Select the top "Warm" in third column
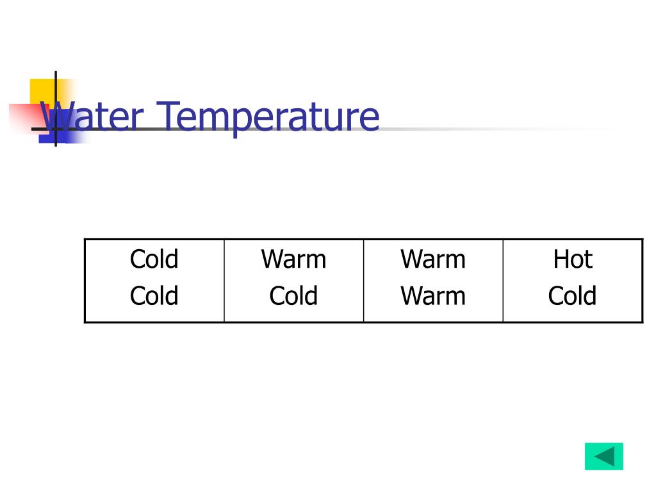The height and width of the screenshot is (492, 656). 433,259
